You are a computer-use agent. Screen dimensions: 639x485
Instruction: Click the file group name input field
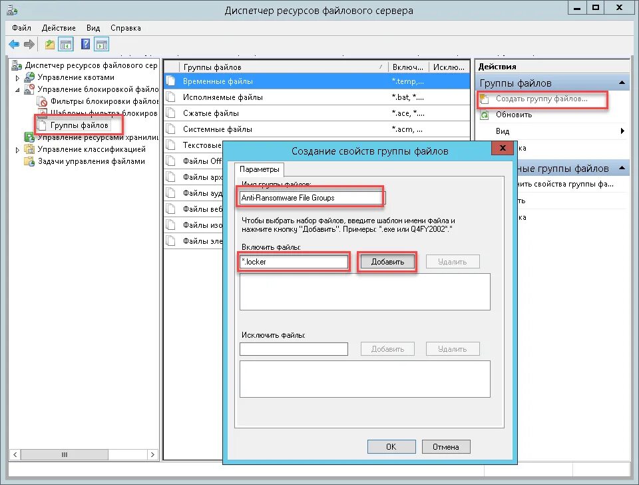point(312,198)
